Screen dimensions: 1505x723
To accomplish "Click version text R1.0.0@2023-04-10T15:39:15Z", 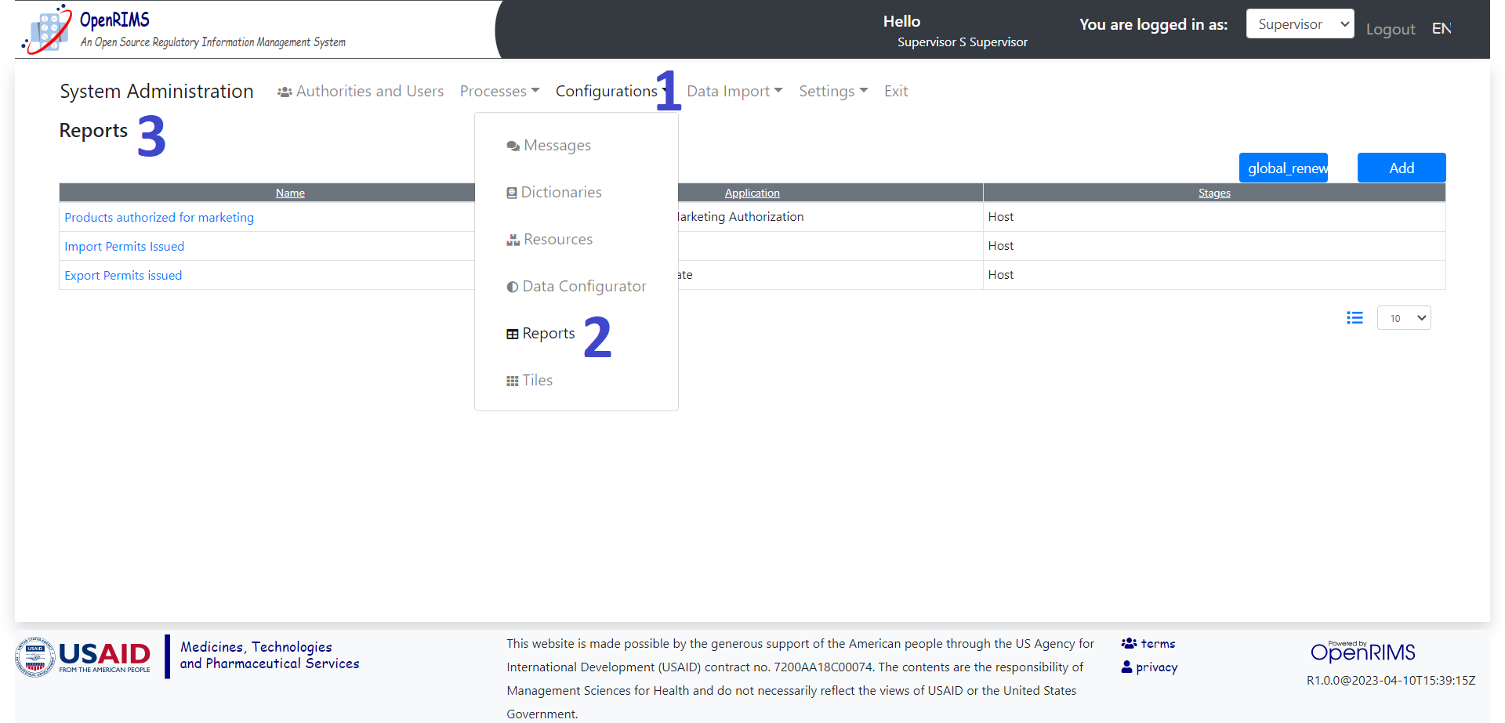I will click(1391, 681).
